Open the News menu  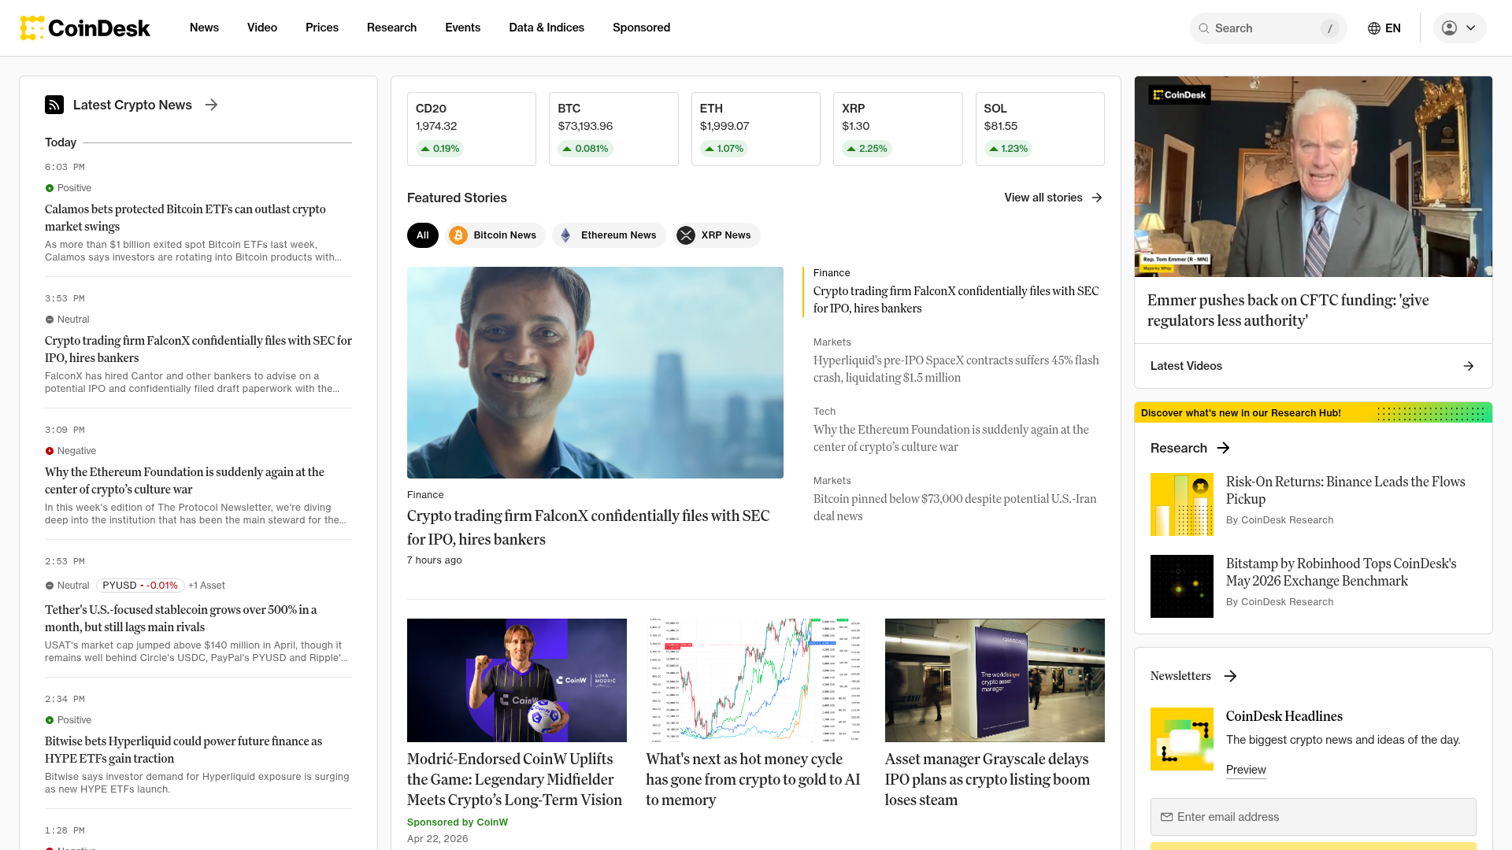[x=204, y=28]
